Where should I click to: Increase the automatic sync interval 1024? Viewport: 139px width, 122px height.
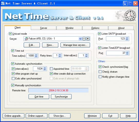[45, 68]
